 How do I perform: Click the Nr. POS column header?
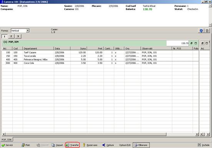(x=182, y=48)
